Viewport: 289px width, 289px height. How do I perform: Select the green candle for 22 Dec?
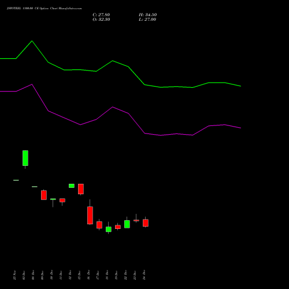coord(127,224)
